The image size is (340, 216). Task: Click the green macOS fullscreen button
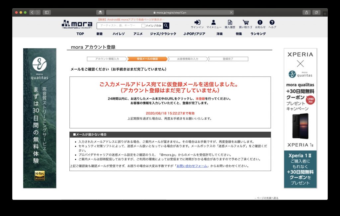tap(25, 13)
